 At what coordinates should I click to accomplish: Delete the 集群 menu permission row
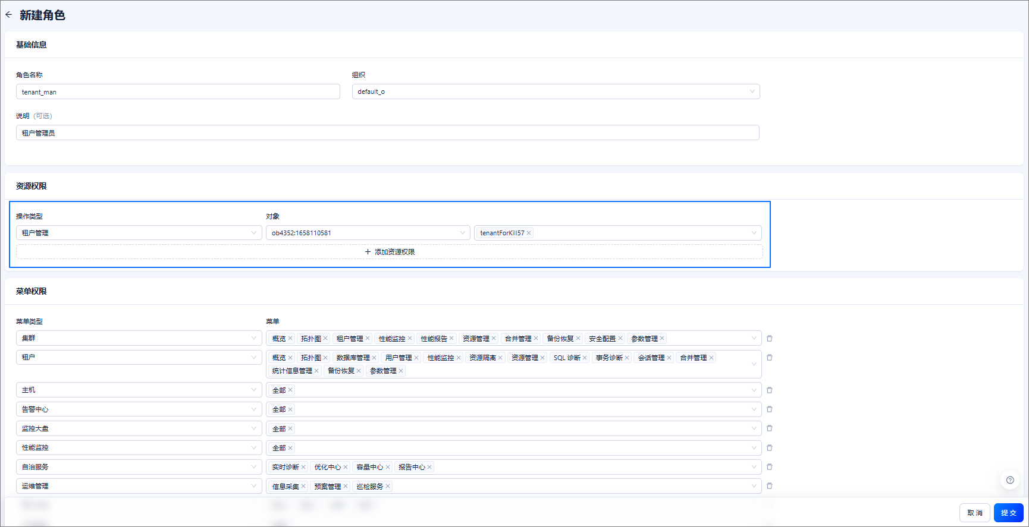click(769, 338)
